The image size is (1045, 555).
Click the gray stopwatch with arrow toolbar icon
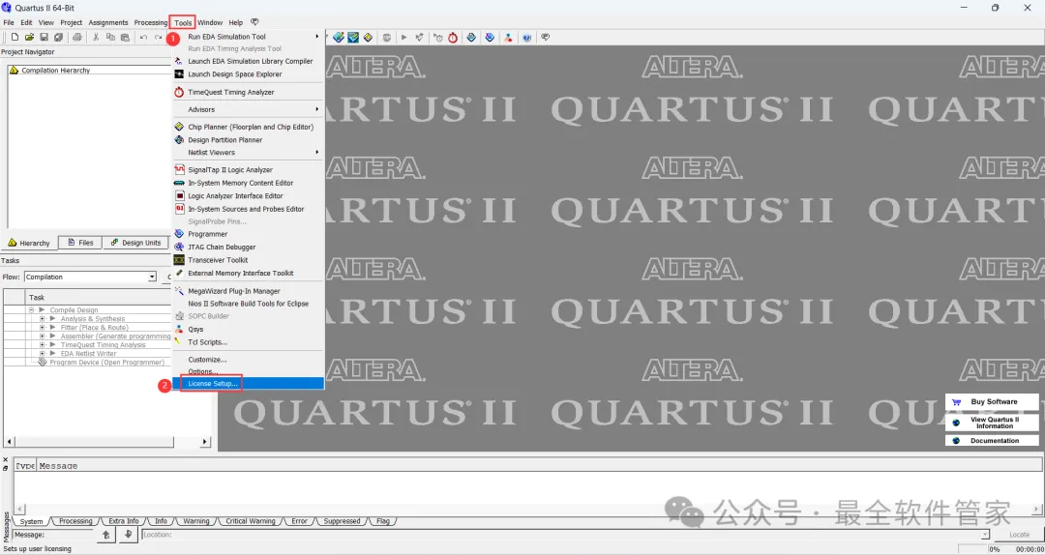click(x=438, y=38)
